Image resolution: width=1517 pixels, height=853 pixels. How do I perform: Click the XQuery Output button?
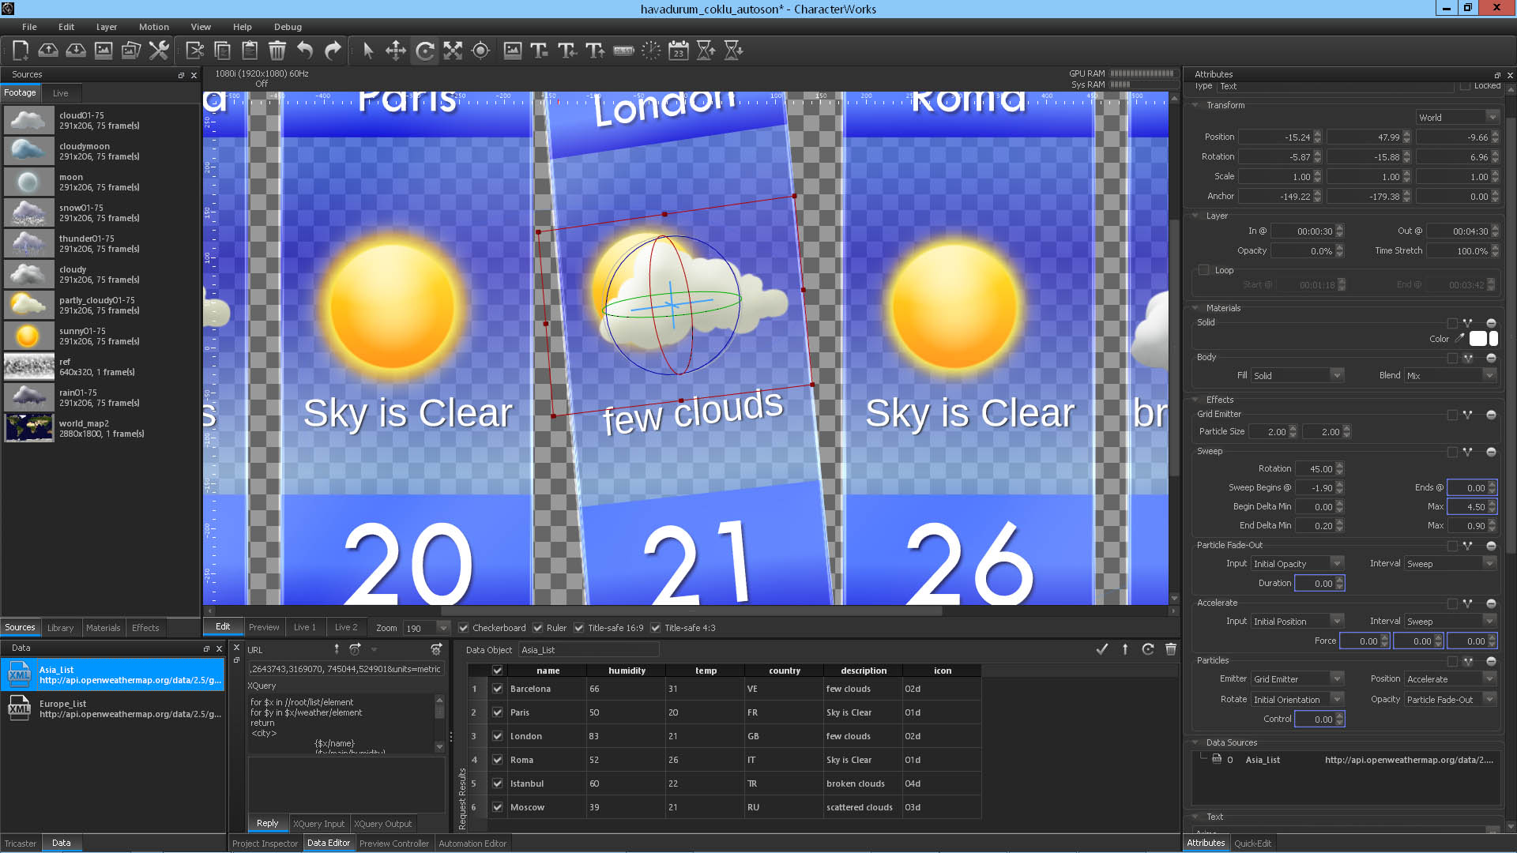382,824
